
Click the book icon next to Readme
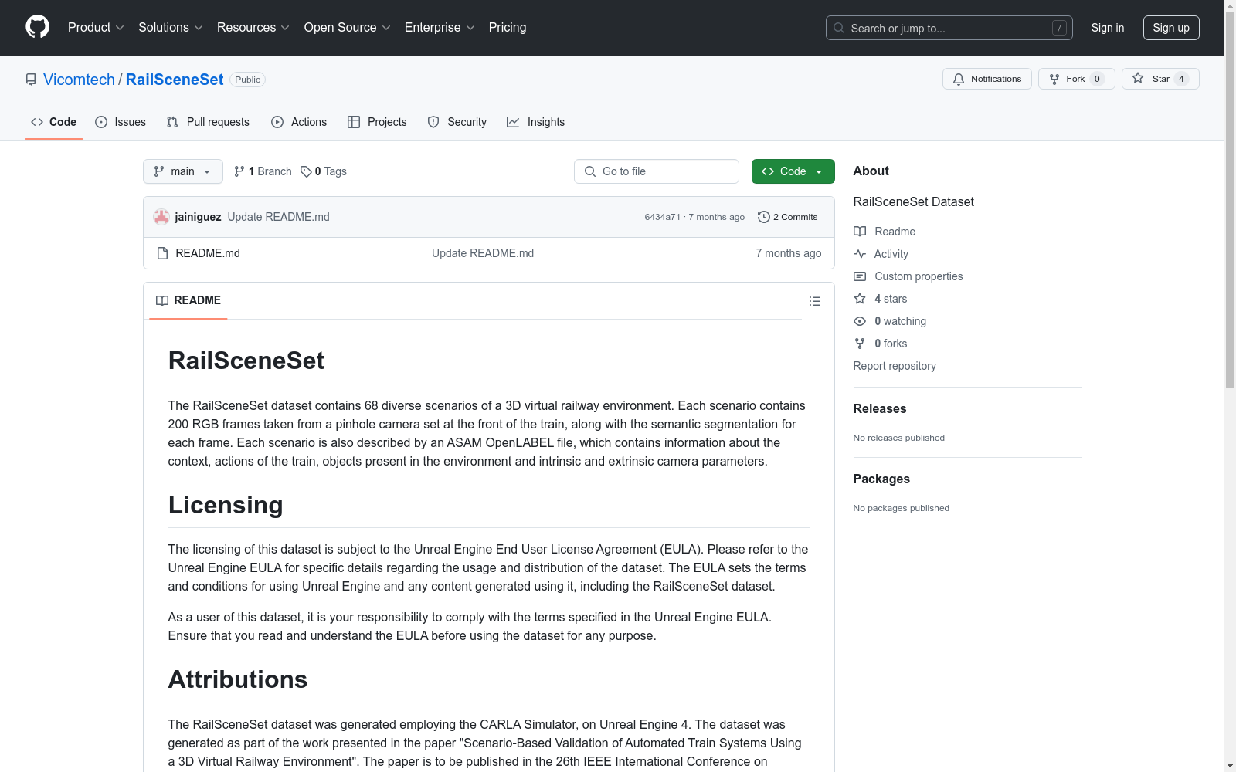[860, 232]
